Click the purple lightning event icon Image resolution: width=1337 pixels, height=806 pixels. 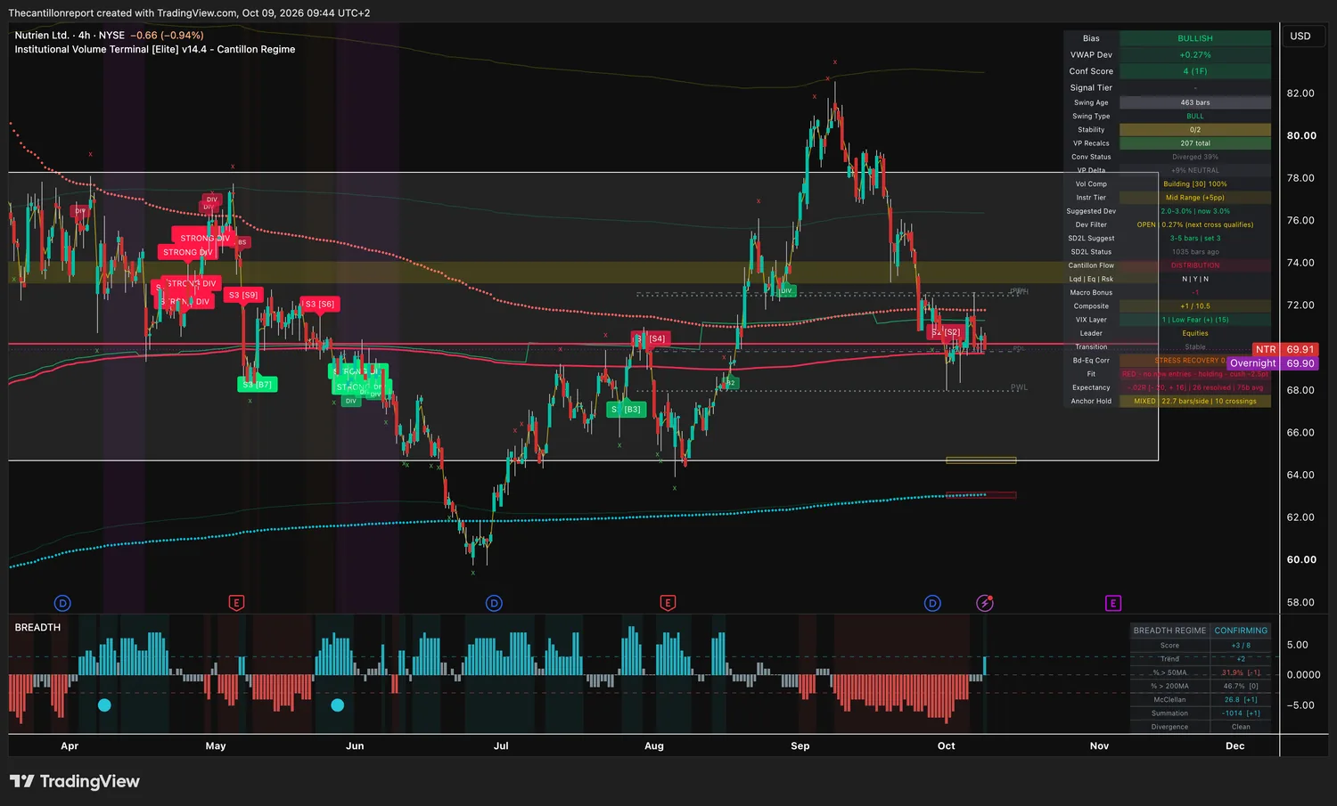[985, 603]
